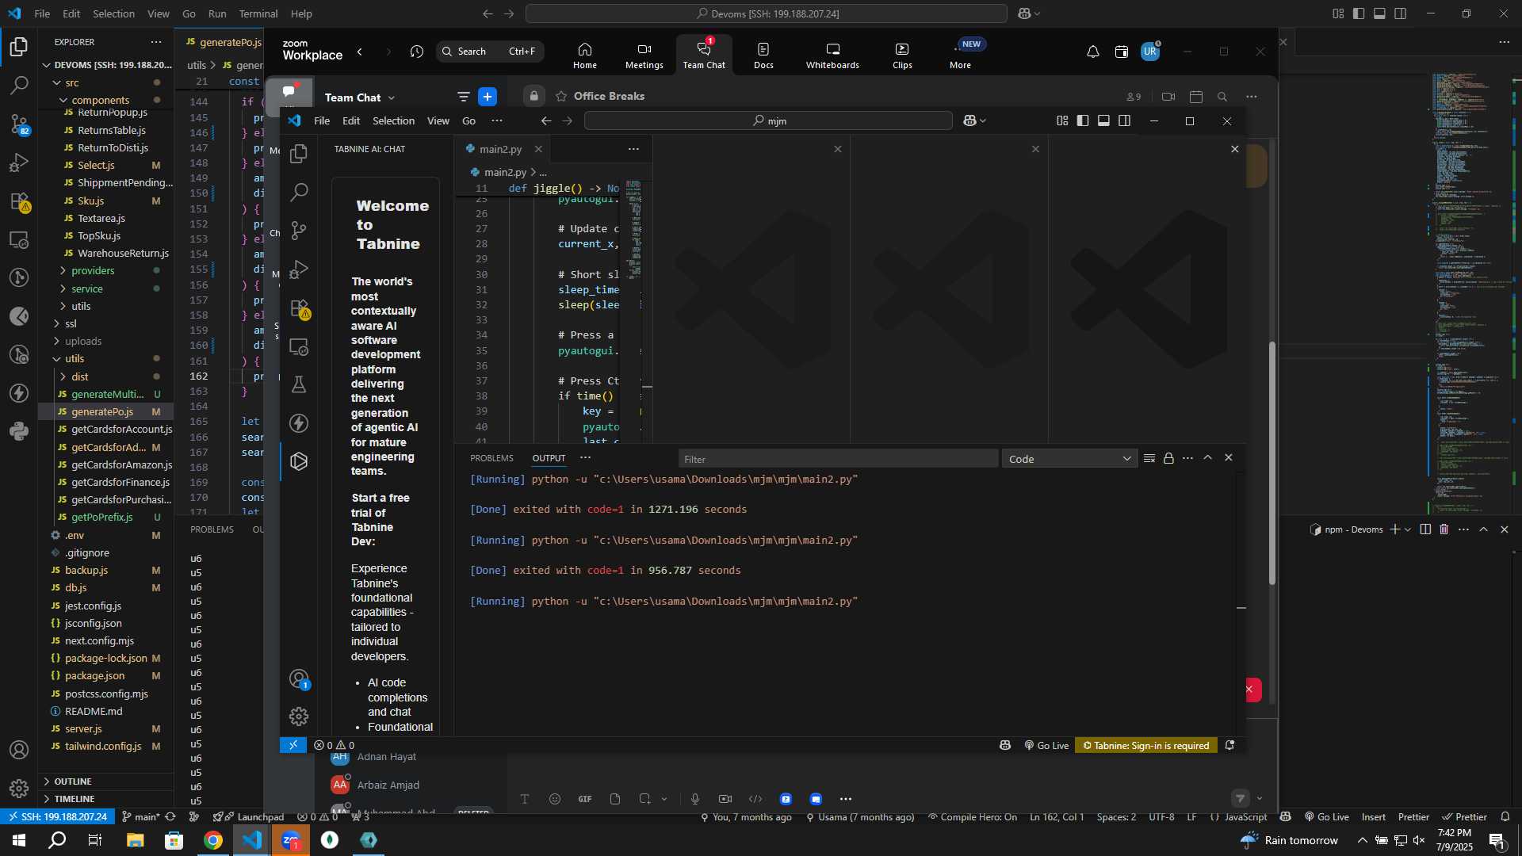1522x856 pixels.
Task: Open Testing flask icon in inner VS Code
Action: pos(299,384)
